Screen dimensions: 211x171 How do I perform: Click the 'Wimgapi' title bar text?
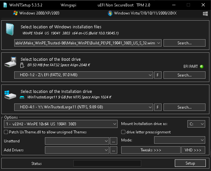tap(69, 5)
